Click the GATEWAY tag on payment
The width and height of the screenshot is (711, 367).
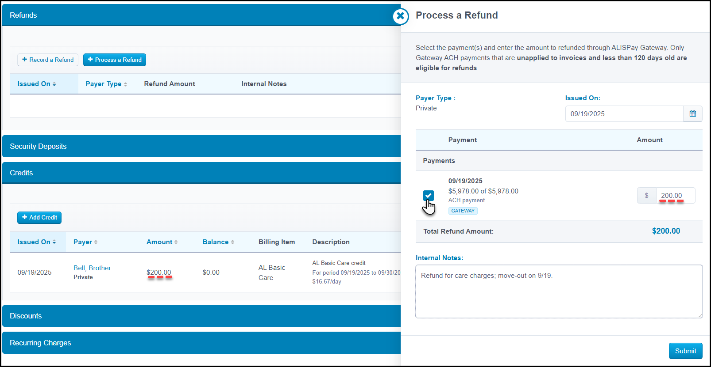[x=463, y=211]
